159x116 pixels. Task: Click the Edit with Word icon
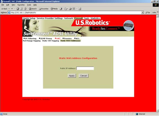tap(74, 9)
